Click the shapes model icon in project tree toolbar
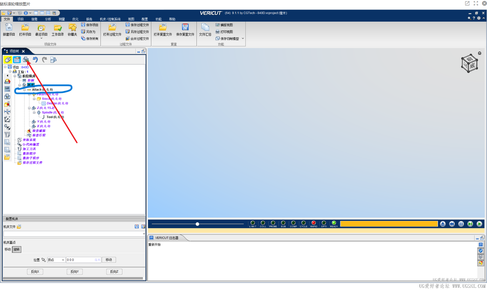Screen dimensions: 487x290 click(53, 59)
